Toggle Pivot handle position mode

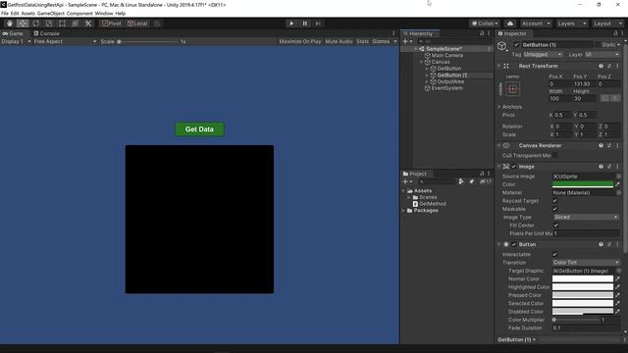tap(111, 24)
